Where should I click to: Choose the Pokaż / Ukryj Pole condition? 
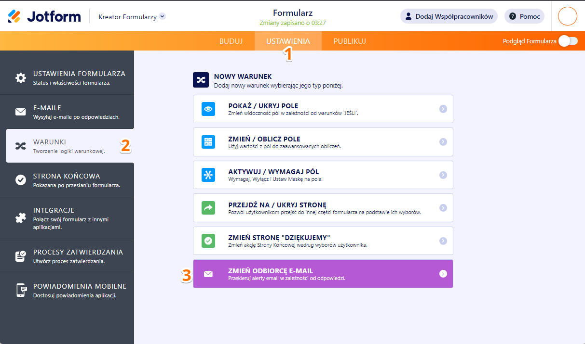pos(323,109)
